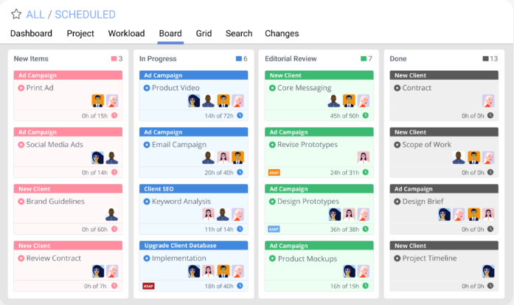Click the clock icon on Print Ad card
The width and height of the screenshot is (514, 305).
pyautogui.click(x=114, y=115)
